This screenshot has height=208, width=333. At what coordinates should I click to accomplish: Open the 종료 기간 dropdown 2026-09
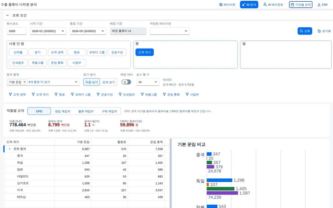pos(88,31)
